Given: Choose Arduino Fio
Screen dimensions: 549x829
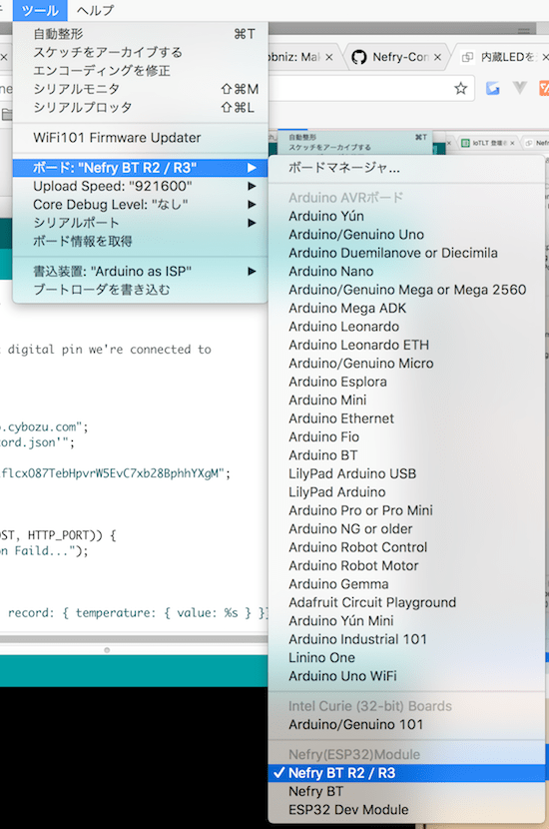Looking at the screenshot, I should pyautogui.click(x=406, y=436).
